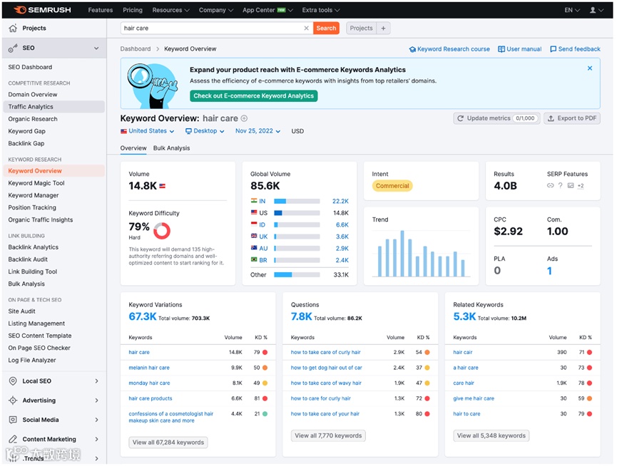Click the care hair related keyword
The height and width of the screenshot is (466, 617).
464,383
